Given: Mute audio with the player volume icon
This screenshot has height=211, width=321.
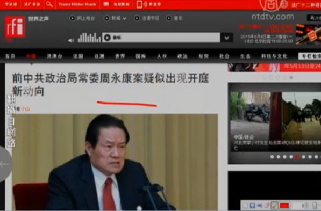Looking at the screenshot, I should coord(71,40).
